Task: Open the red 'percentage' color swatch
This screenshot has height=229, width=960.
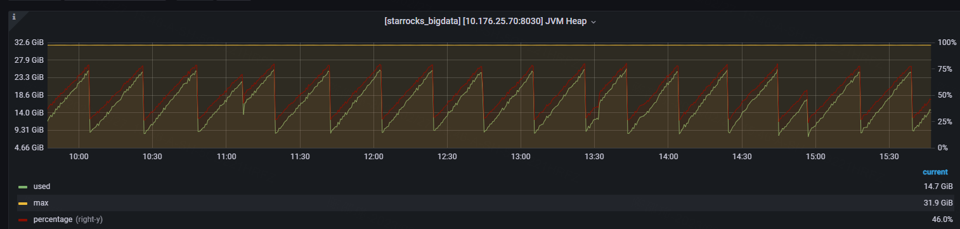Action: click(23, 220)
